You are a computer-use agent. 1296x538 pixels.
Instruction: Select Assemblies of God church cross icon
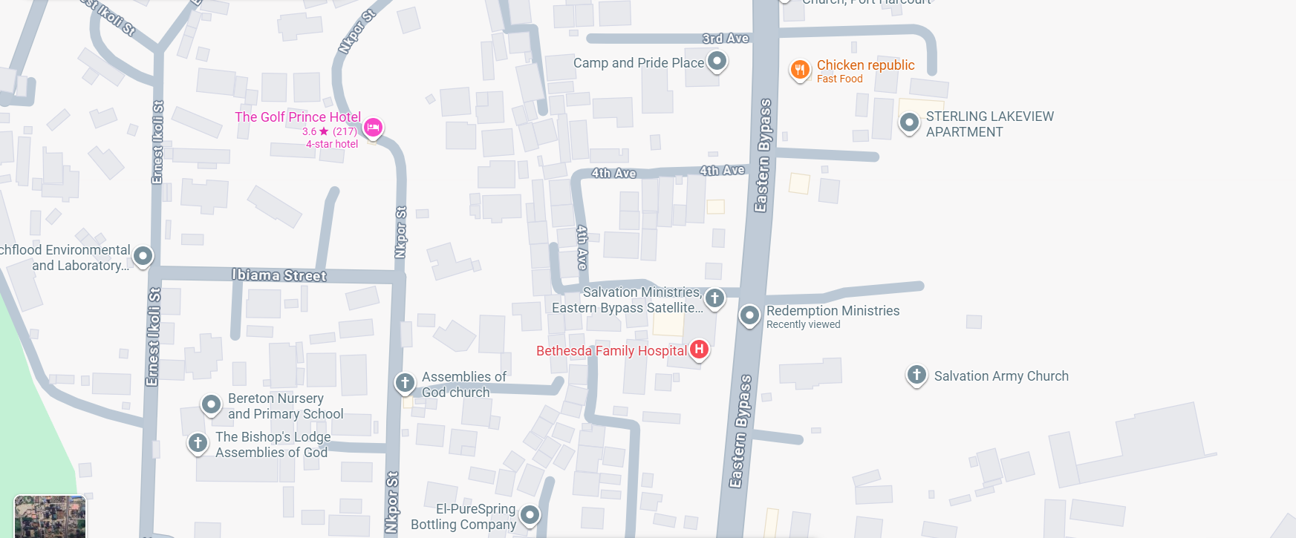click(x=404, y=383)
